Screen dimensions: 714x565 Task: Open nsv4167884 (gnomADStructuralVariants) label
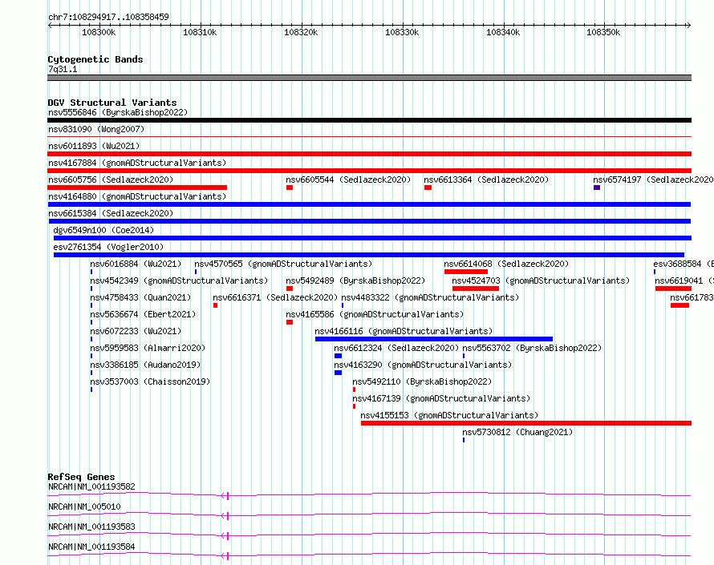point(137,163)
